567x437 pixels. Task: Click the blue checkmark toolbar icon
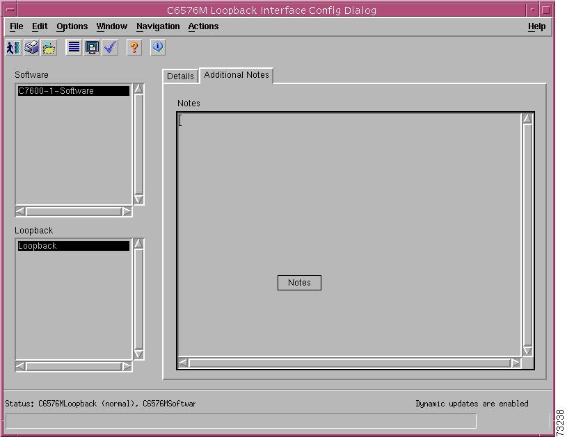point(110,47)
